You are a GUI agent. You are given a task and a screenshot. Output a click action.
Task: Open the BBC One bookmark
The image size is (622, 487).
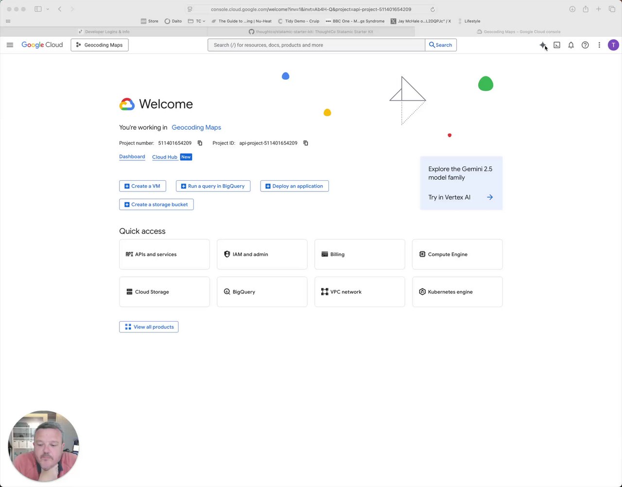[355, 21]
